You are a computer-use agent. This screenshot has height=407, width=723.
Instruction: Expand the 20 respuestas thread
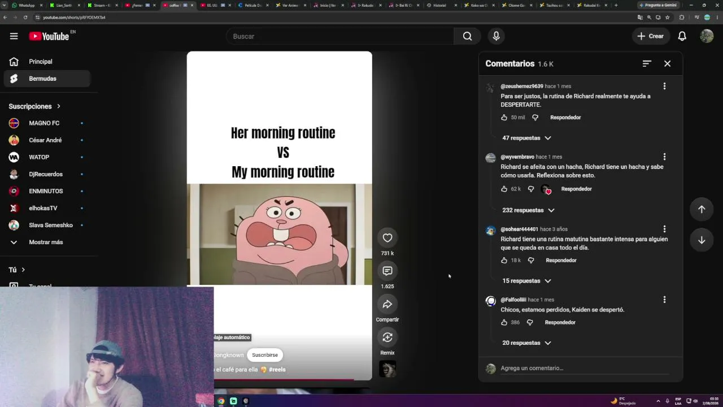[x=526, y=343]
